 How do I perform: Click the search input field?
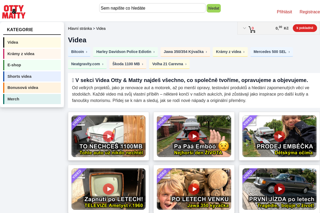coord(153,8)
